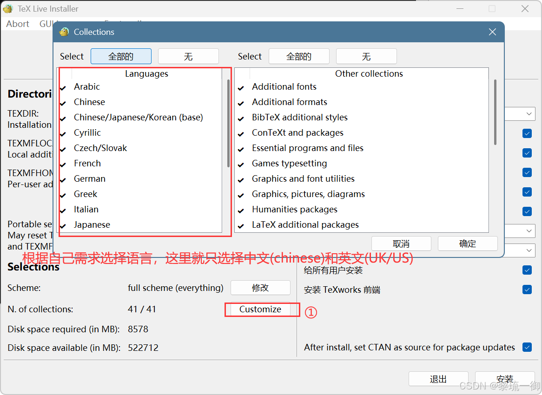Toggle the Additional fonts collection
Screen dimensions: 542x395
pos(241,88)
